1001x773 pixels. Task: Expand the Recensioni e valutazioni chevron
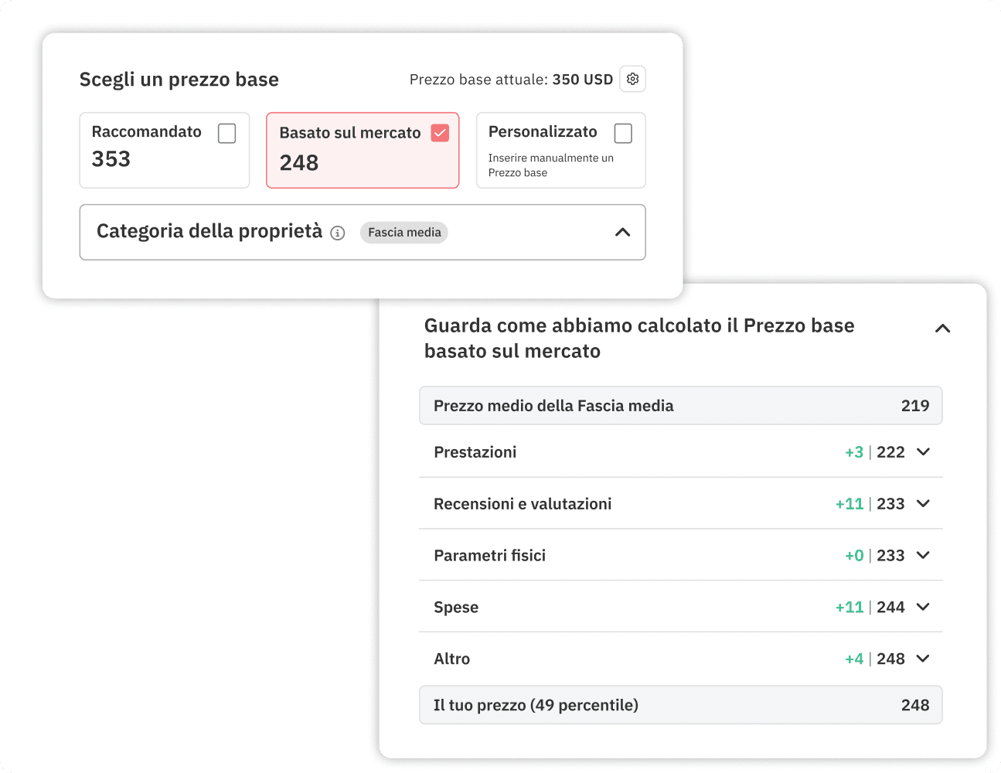[923, 503]
